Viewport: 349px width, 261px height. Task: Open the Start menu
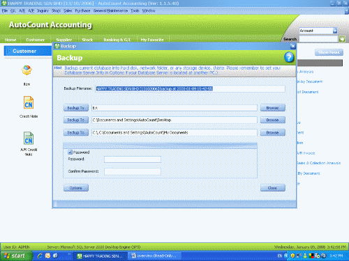click(x=15, y=255)
